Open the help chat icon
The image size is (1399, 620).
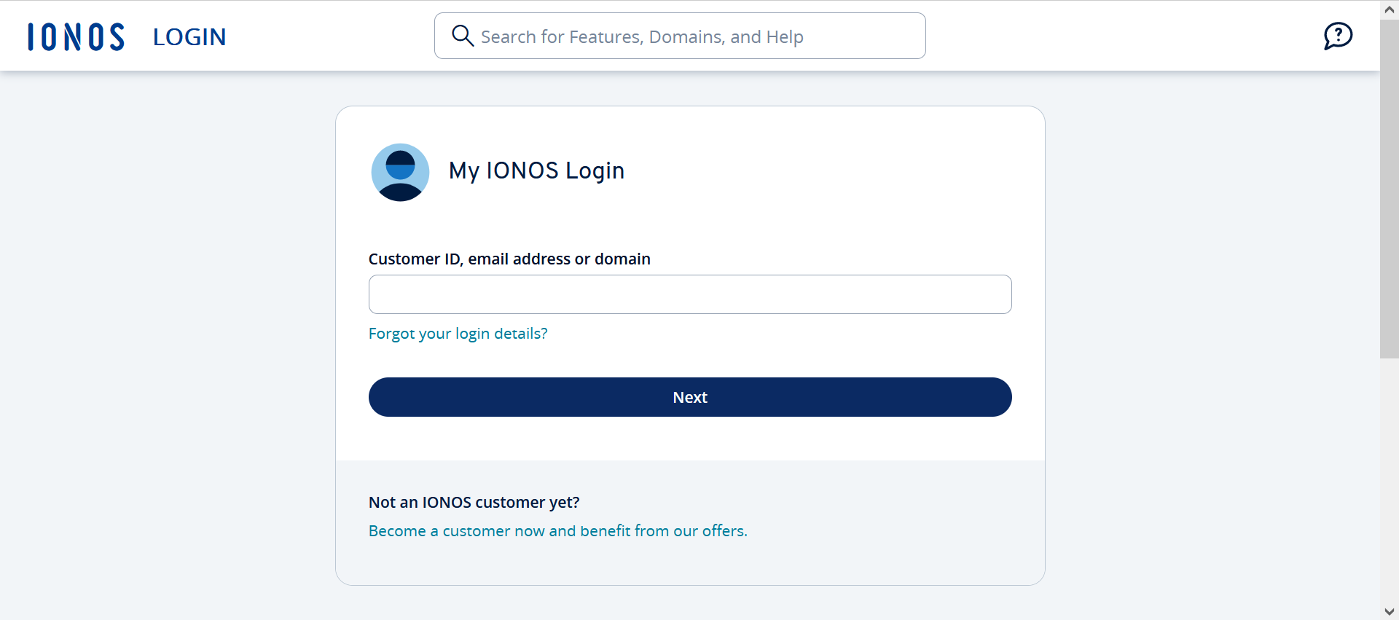1338,36
